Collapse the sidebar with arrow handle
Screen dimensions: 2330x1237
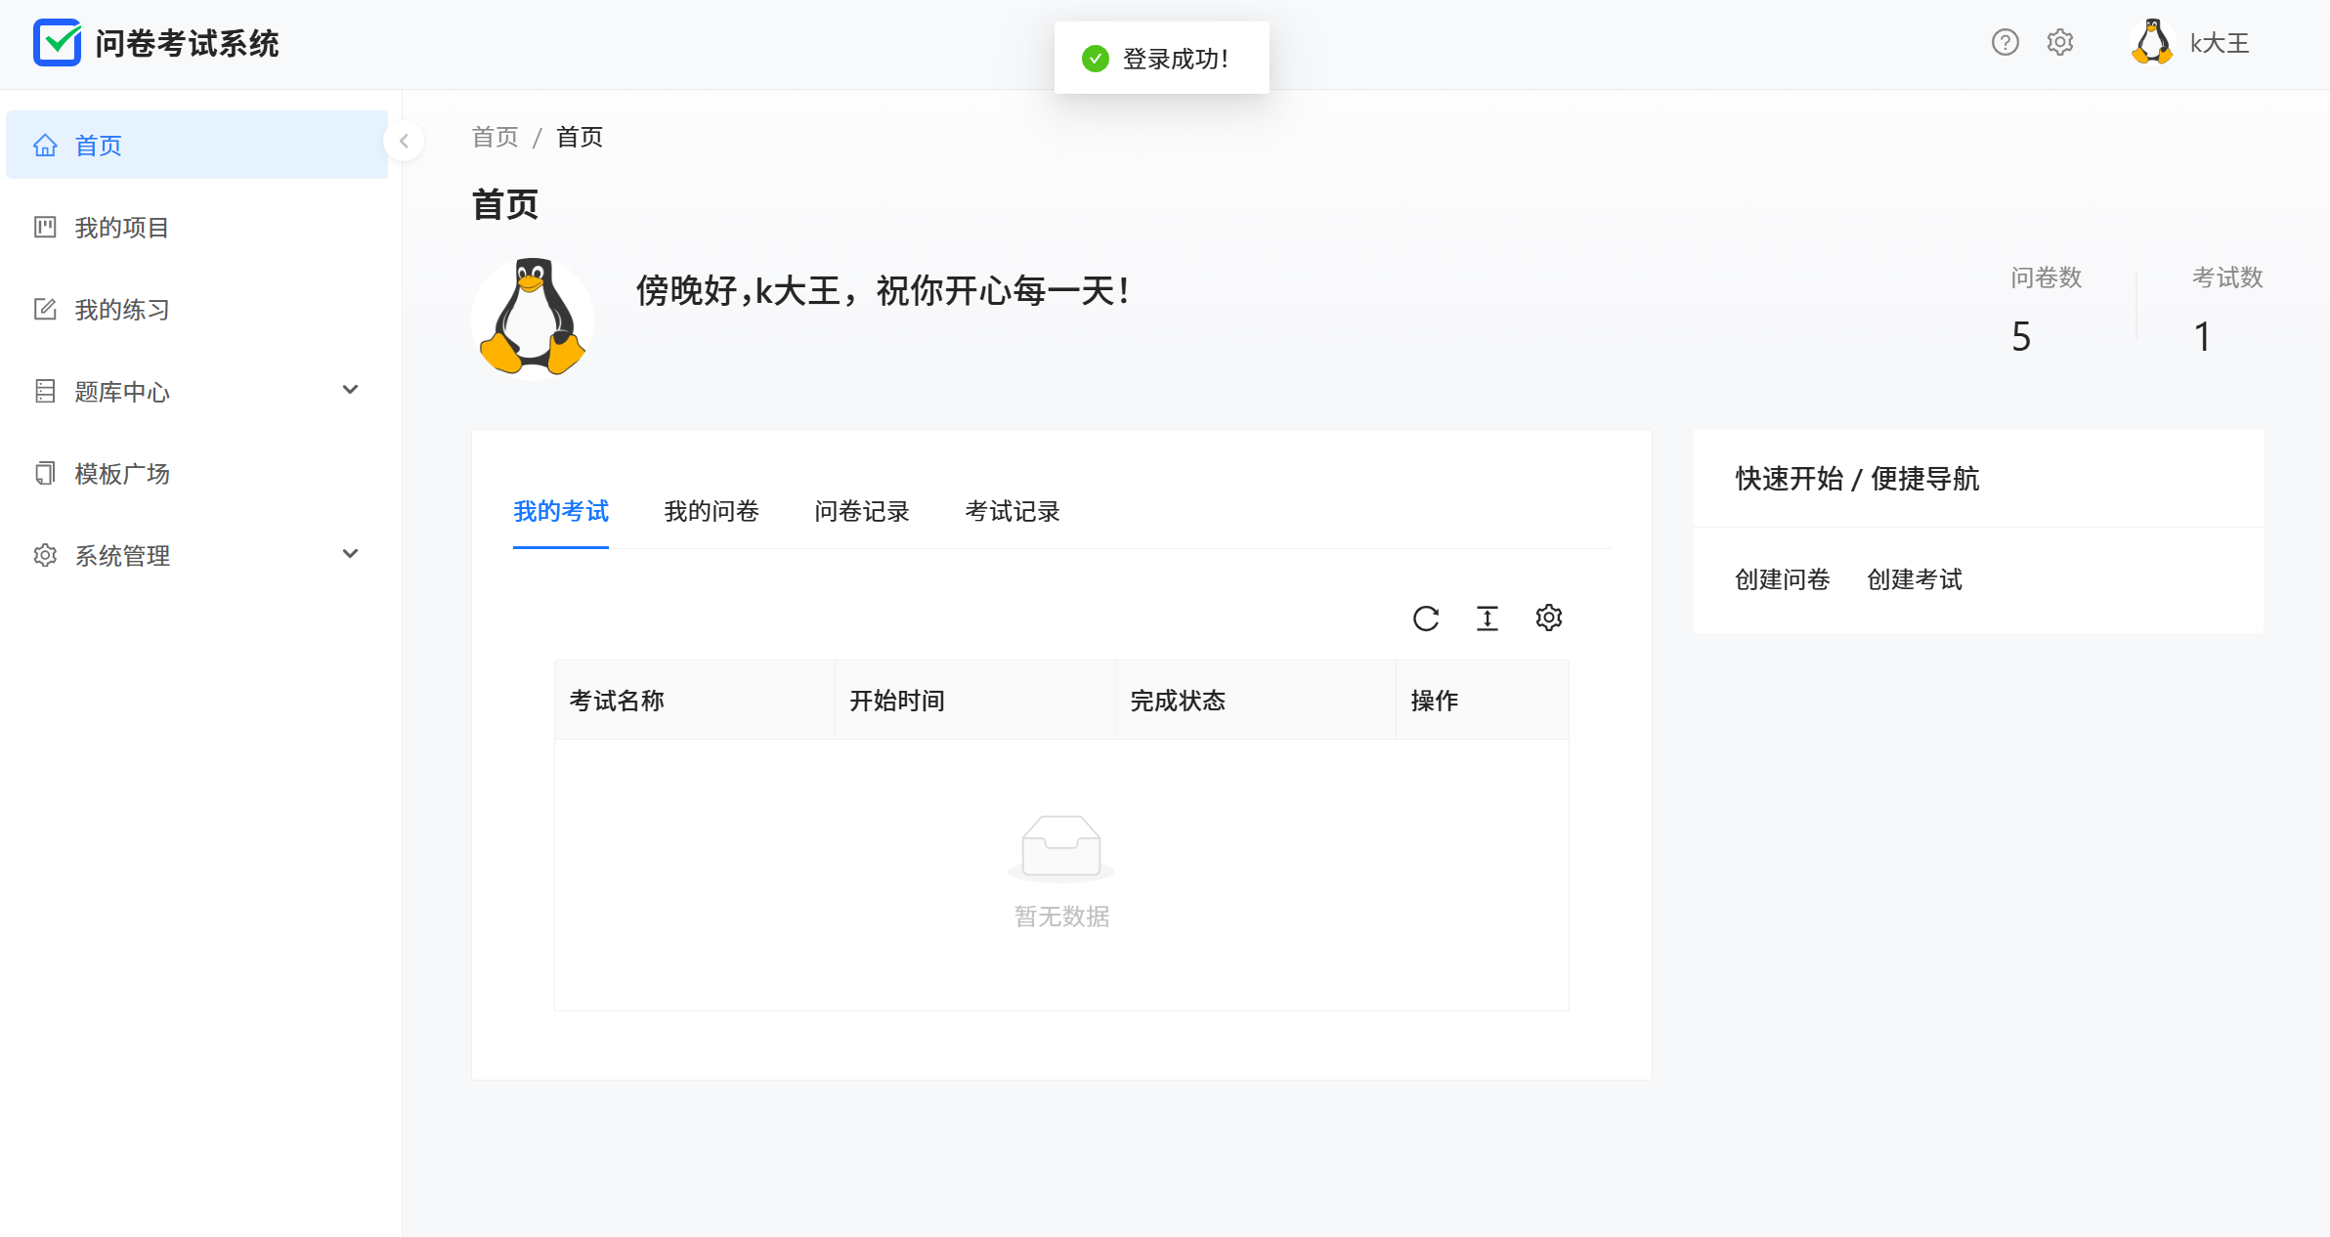(x=404, y=142)
